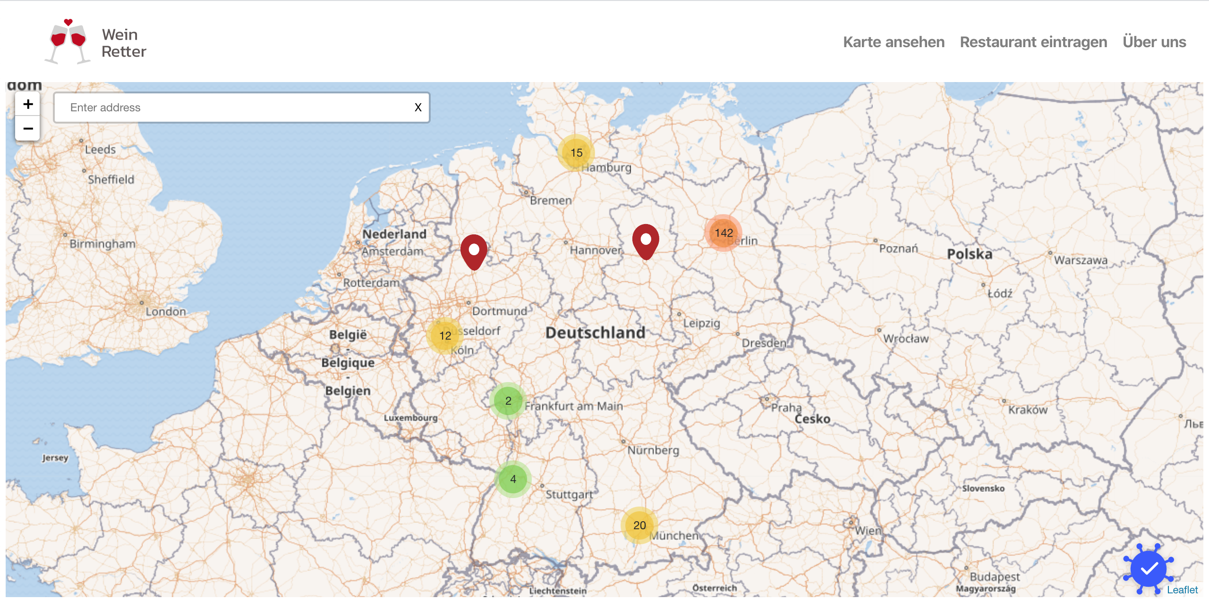Viewport: 1209px width, 599px height.
Task: Open the green 2 cluster near Frankfurt
Action: click(508, 401)
